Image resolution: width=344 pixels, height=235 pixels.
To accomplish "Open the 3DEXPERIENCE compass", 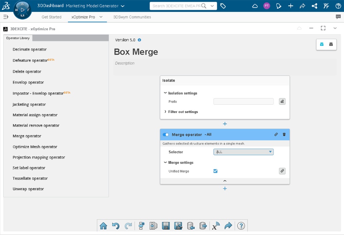I will coord(22,10).
